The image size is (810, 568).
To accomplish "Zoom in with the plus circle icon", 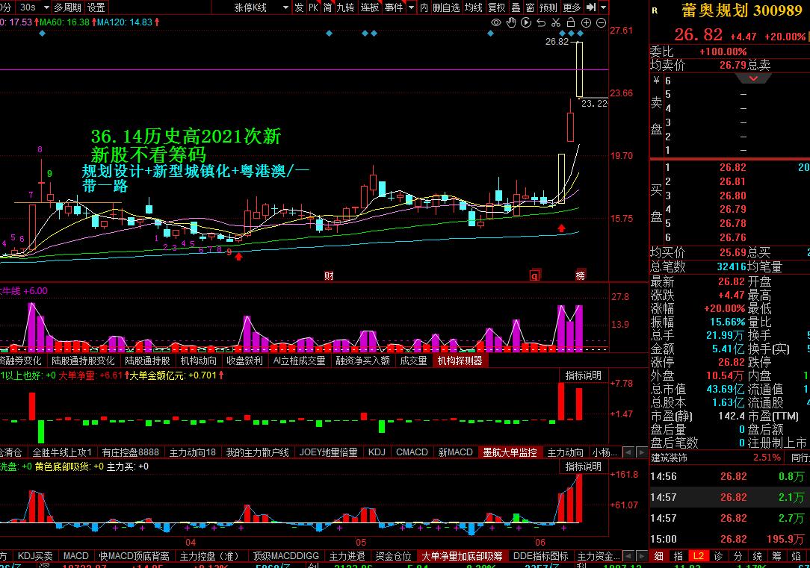I will [x=586, y=22].
